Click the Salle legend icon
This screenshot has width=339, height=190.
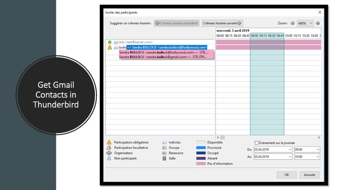[164, 158]
